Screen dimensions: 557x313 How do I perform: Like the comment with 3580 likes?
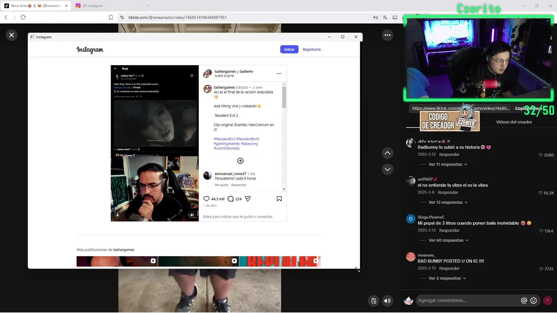(541, 155)
